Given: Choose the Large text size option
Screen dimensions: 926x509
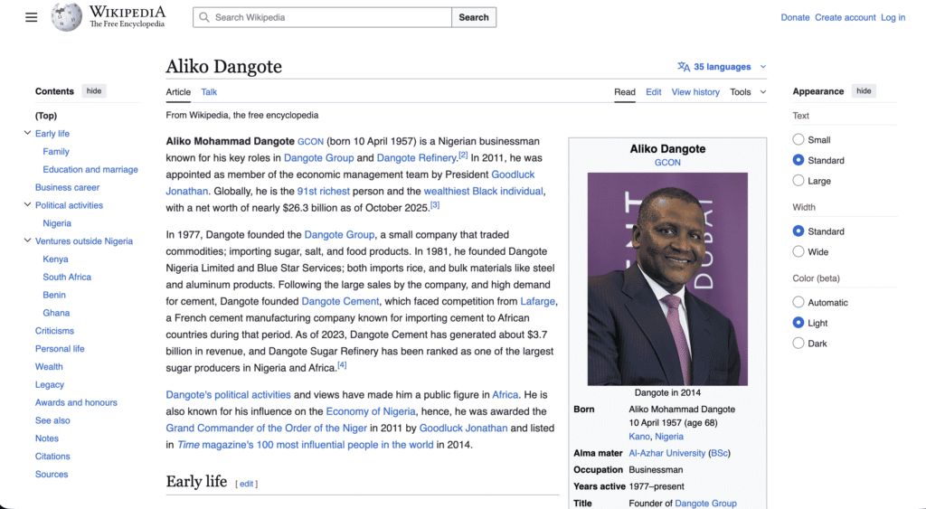Looking at the screenshot, I should coord(798,181).
